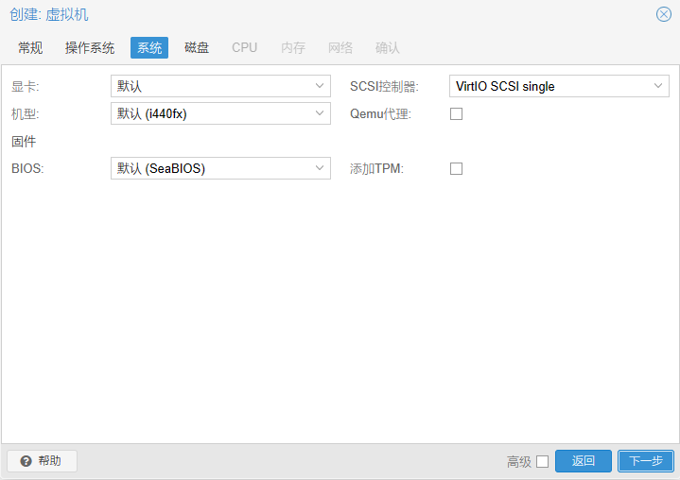Open the 确认 tab
Viewport: 680px width, 480px height.
(388, 47)
